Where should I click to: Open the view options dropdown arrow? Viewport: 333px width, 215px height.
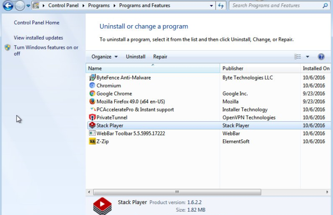307,57
